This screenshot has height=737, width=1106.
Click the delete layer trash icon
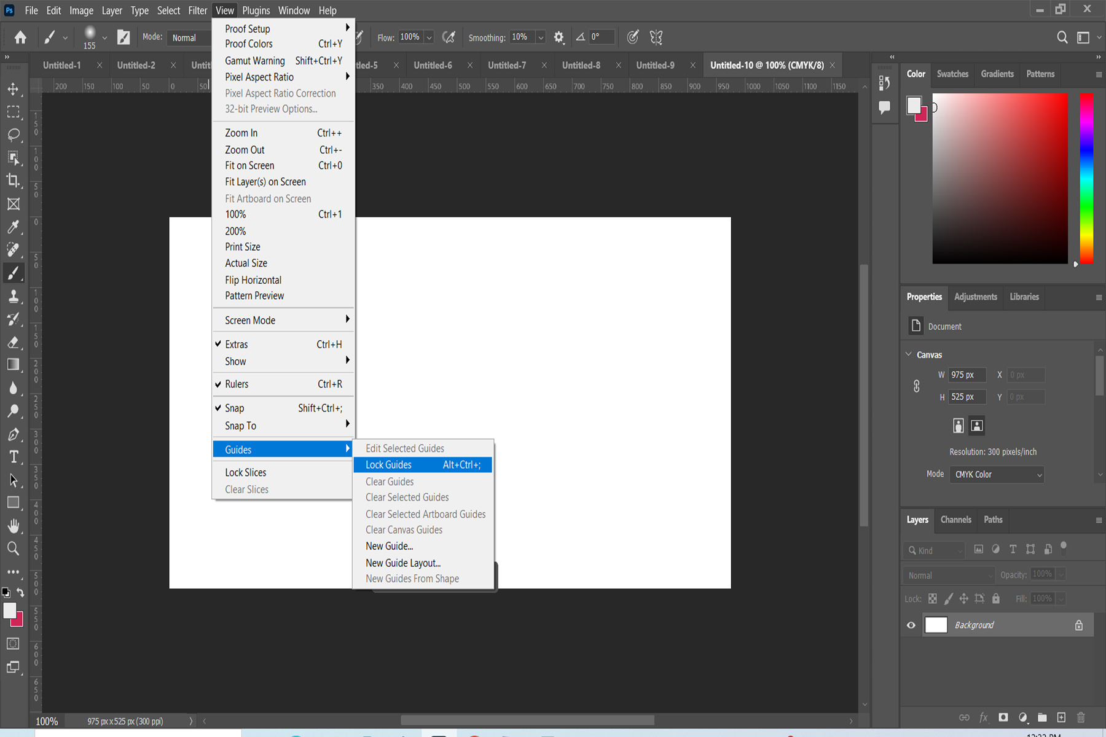[x=1081, y=717]
